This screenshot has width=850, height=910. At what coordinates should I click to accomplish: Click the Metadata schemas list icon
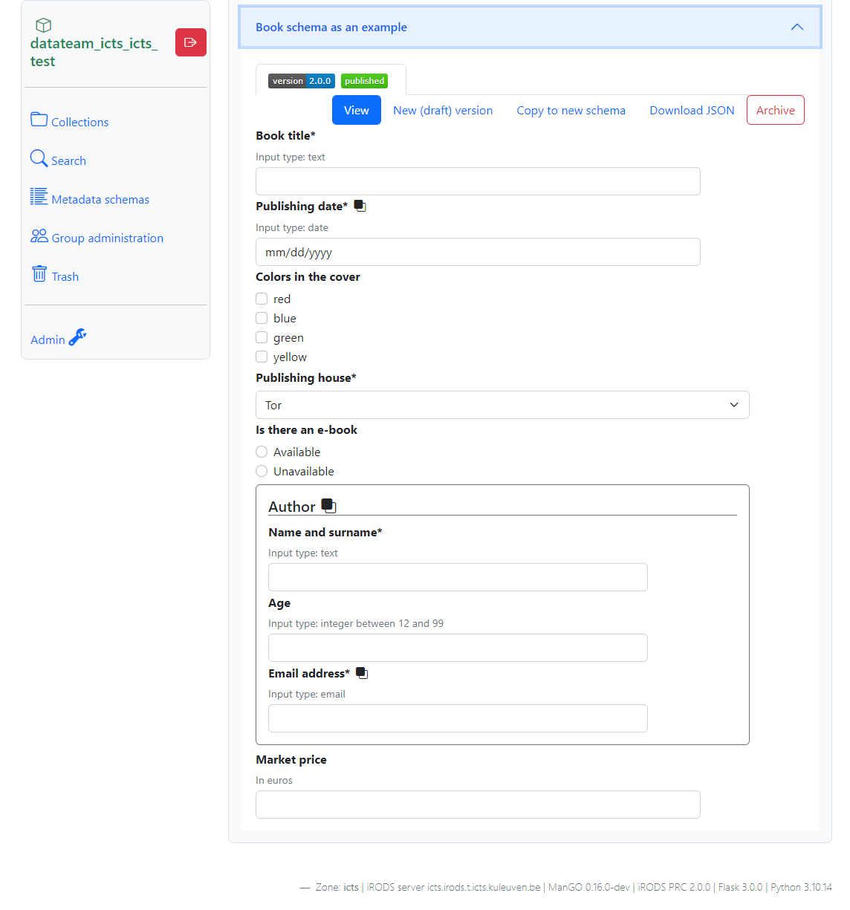pyautogui.click(x=39, y=197)
